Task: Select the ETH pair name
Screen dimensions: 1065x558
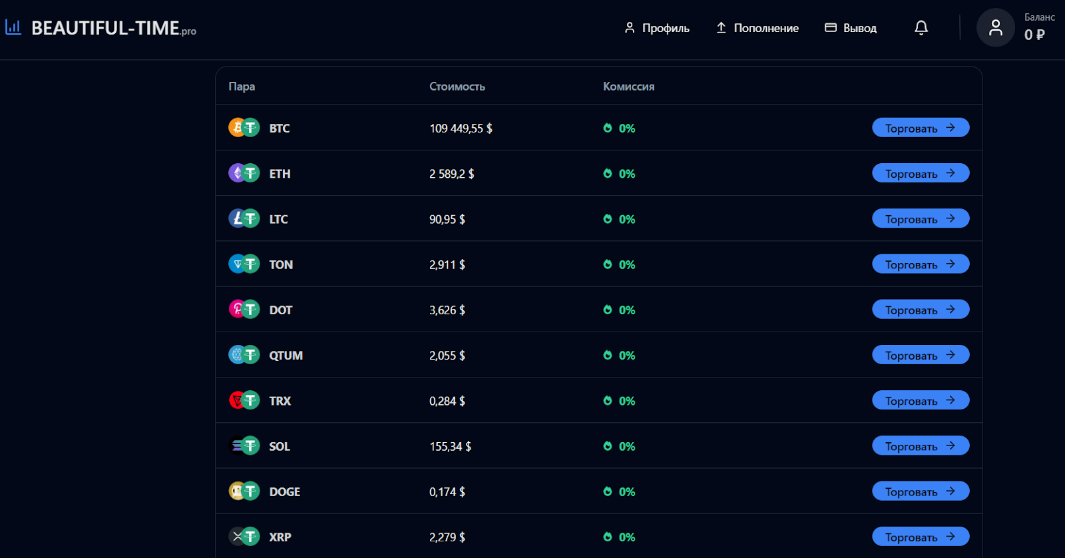Action: 280,174
